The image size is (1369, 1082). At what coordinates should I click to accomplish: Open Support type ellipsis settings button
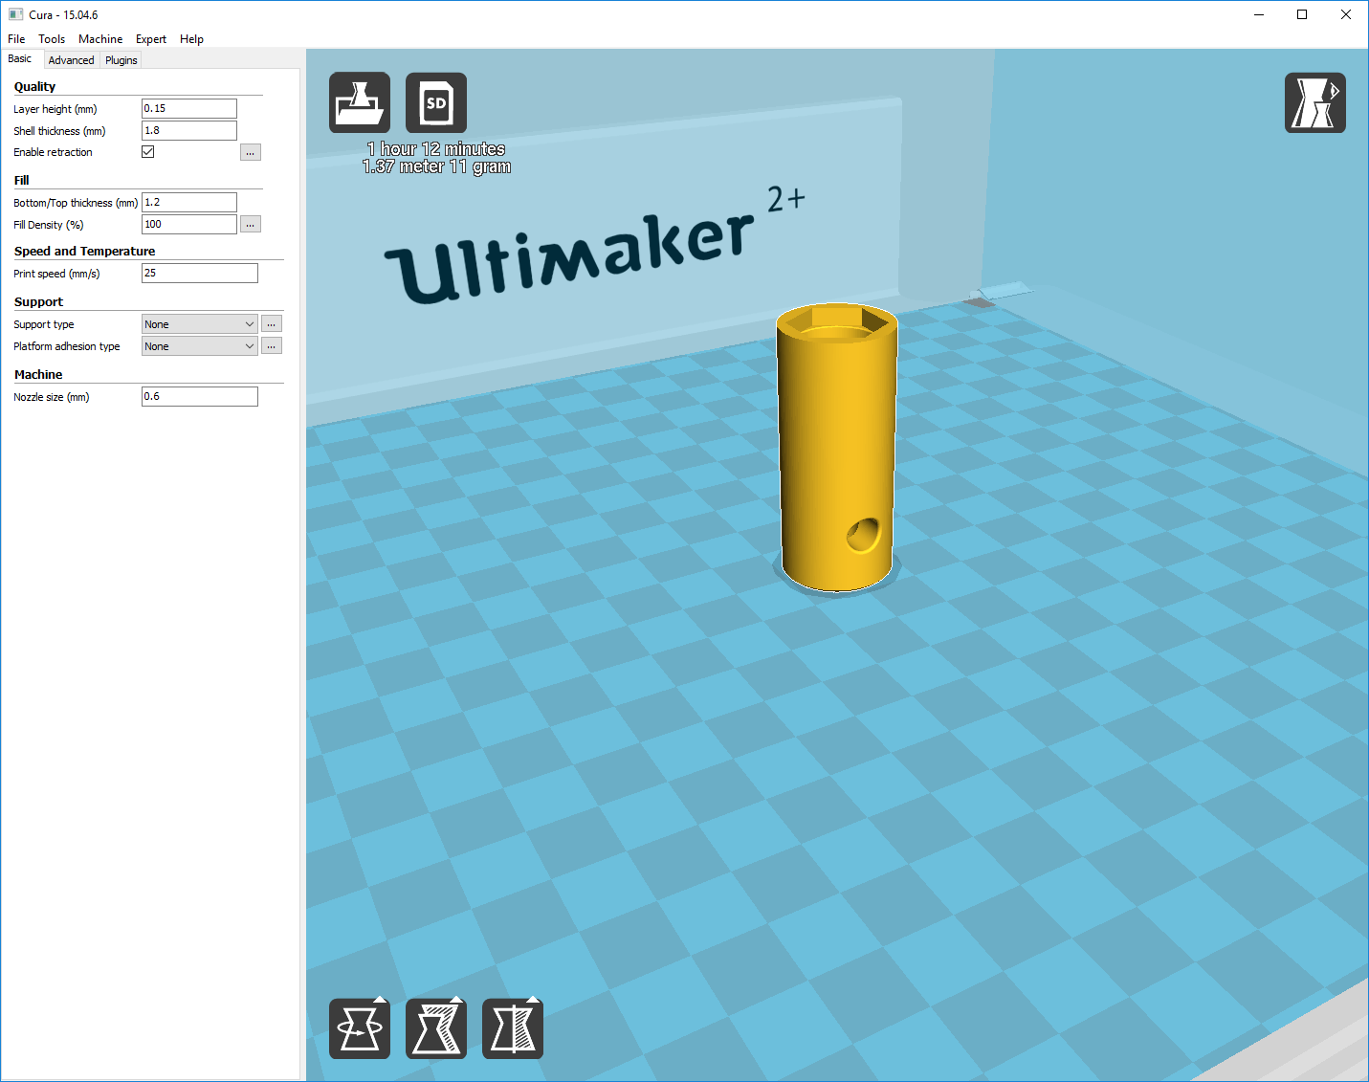click(x=272, y=324)
